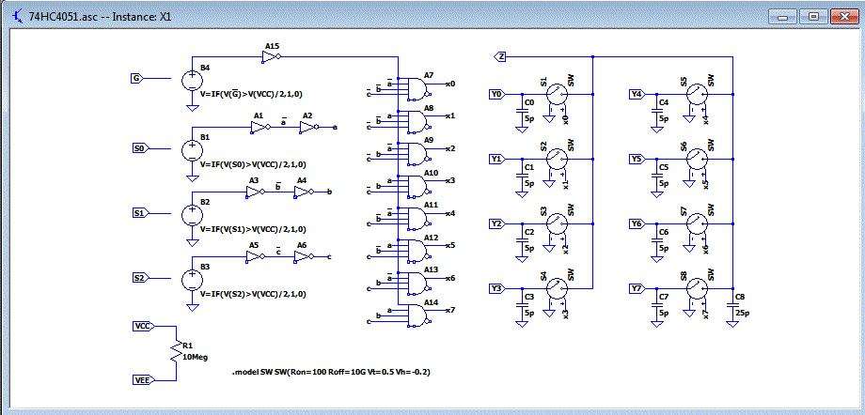Viewport: 865px width, 415px height.
Task: Click the V=IF(V(S1)>V(VCC)/2,1,0) expression
Action: coord(253,229)
